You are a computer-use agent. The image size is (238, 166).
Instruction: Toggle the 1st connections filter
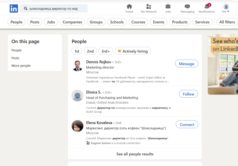[77, 51]
